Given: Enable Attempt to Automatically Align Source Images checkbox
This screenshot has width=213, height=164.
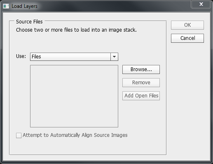Looking at the screenshot, I should 19,135.
